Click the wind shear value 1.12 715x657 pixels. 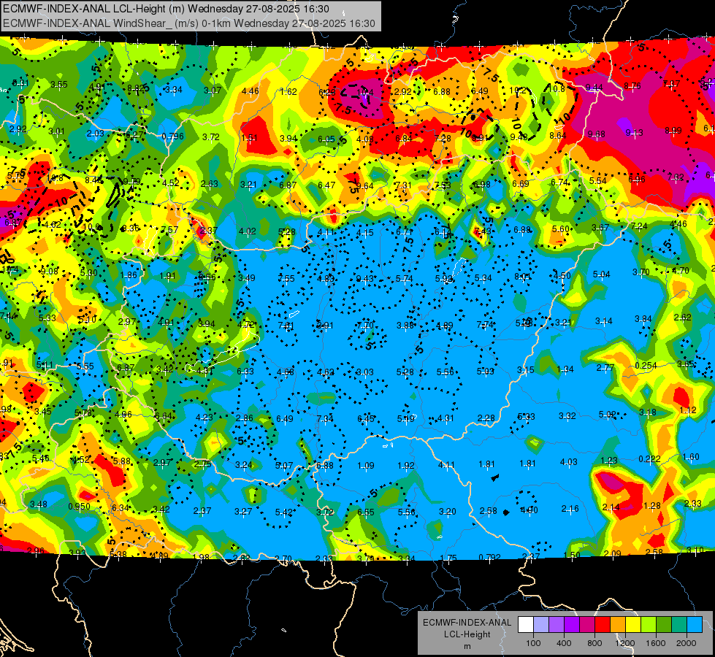pyautogui.click(x=688, y=410)
